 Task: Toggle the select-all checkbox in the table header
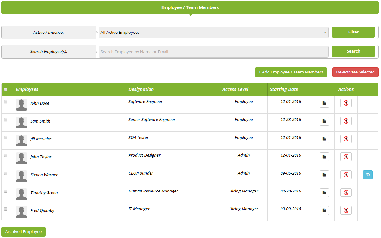point(6,89)
